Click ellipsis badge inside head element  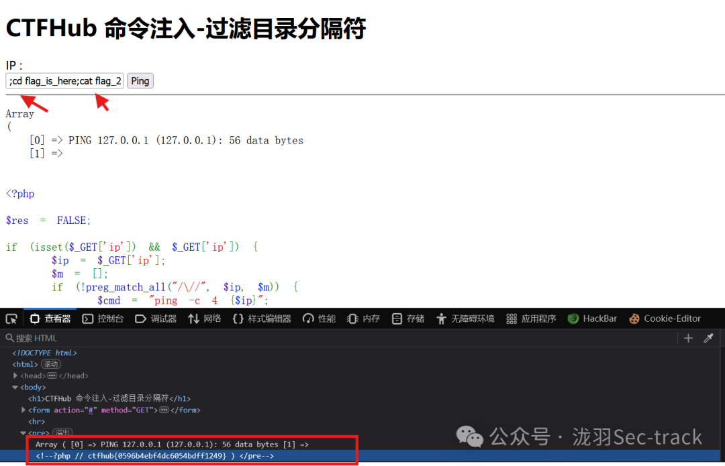(x=52, y=375)
